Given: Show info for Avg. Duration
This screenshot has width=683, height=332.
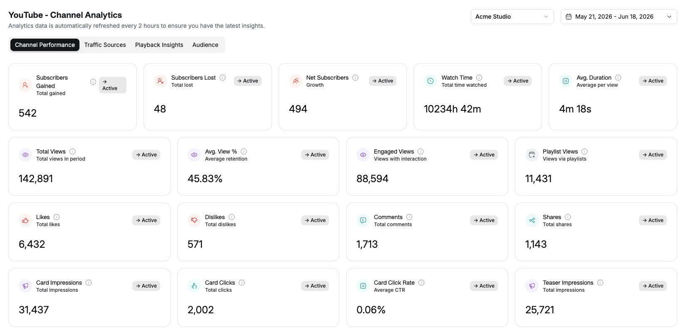Looking at the screenshot, I should pos(618,78).
